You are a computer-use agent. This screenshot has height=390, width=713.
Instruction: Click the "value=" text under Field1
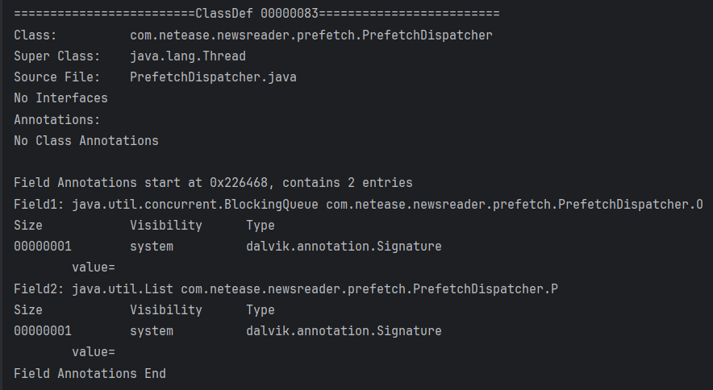point(94,267)
